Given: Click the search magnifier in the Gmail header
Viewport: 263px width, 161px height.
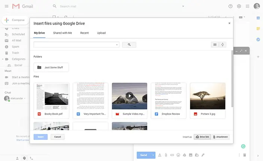Looking at the screenshot, I should [x=54, y=6].
